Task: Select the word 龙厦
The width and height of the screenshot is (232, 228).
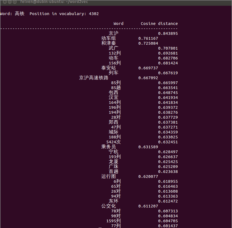Action: 113,162
